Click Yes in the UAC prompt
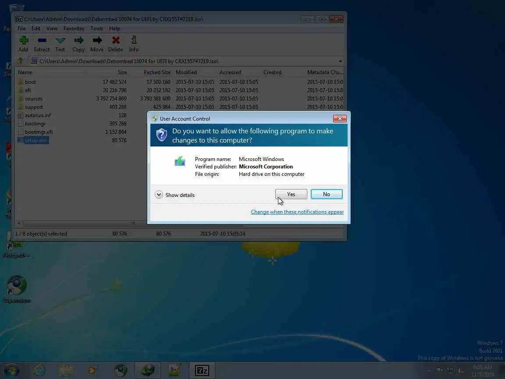Viewport: 505px width, 379px height. pos(291,194)
